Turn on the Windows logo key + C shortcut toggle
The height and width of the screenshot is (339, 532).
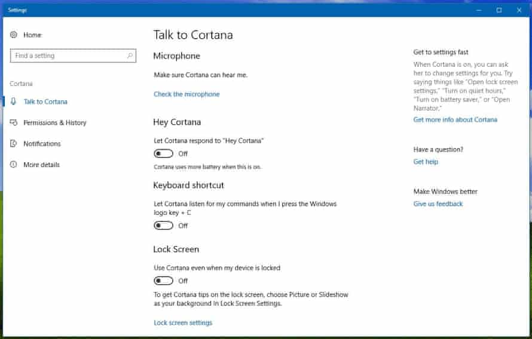point(163,226)
